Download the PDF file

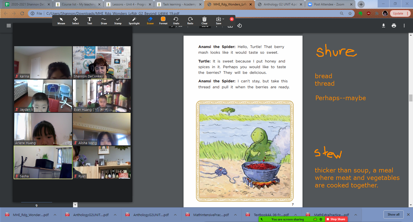click(x=384, y=26)
